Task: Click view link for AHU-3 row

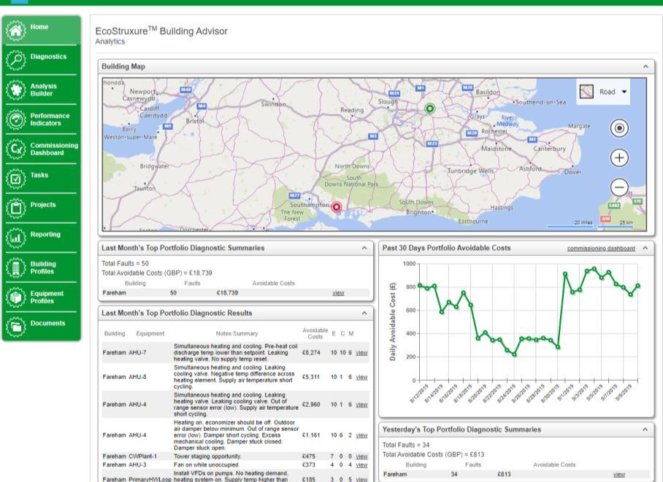Action: tap(361, 465)
